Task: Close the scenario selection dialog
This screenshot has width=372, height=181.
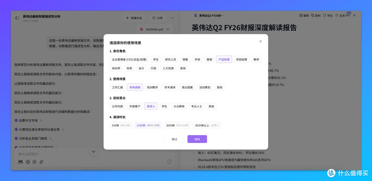Action: click(260, 41)
